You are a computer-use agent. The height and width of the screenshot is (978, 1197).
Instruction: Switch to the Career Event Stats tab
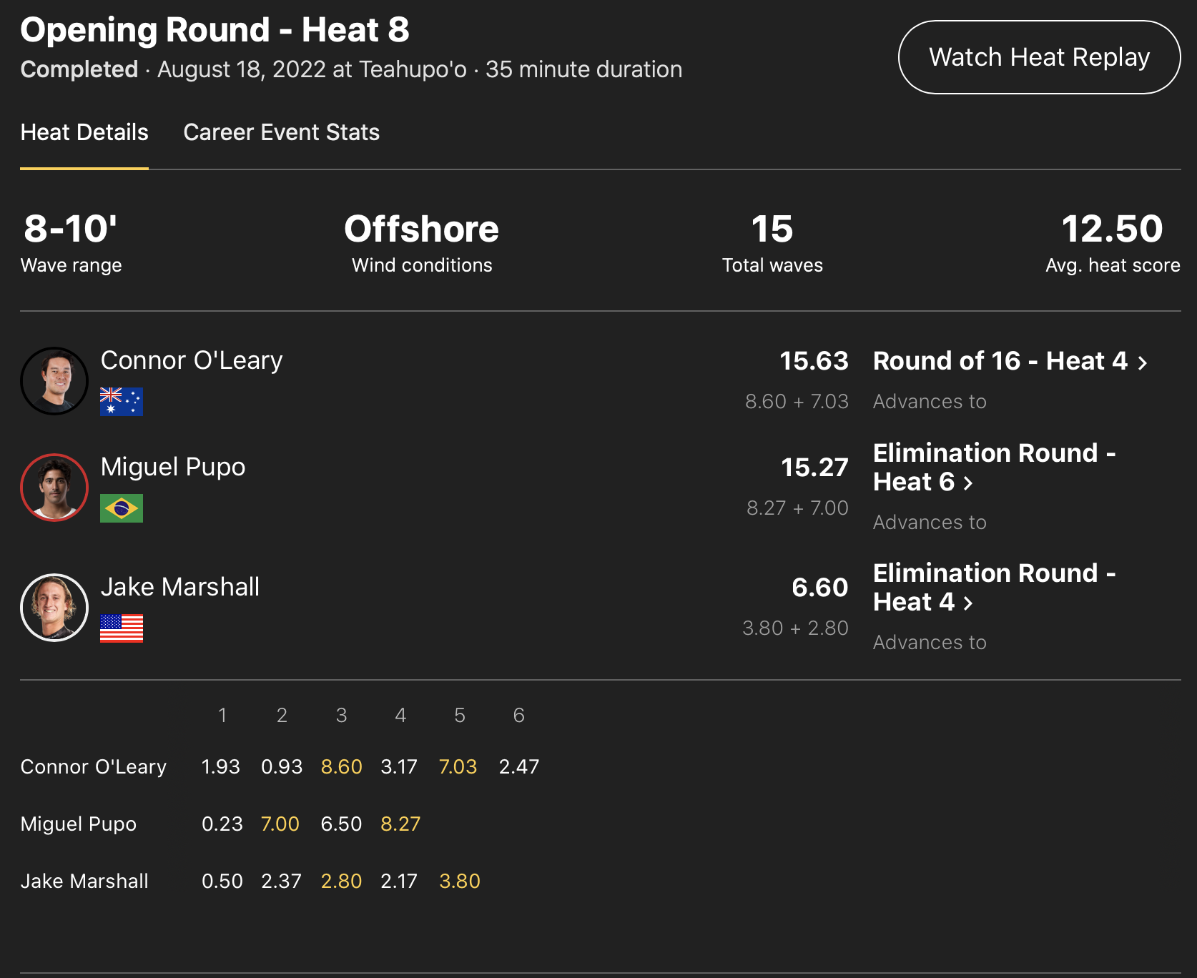pyautogui.click(x=281, y=132)
